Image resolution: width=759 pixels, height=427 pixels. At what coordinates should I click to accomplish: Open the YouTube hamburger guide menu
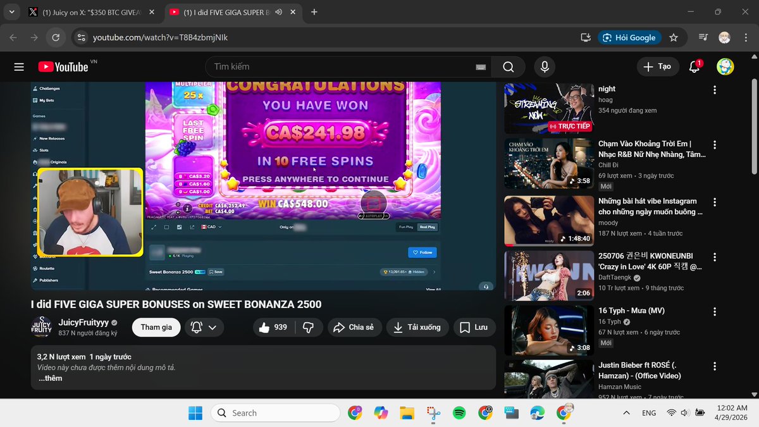tap(19, 66)
